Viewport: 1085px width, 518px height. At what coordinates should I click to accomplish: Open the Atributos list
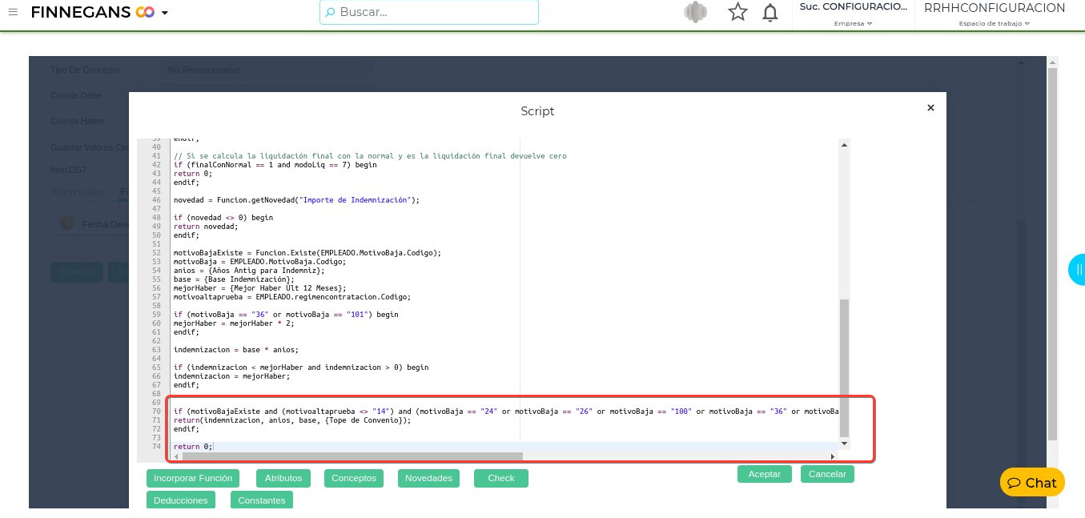click(283, 478)
